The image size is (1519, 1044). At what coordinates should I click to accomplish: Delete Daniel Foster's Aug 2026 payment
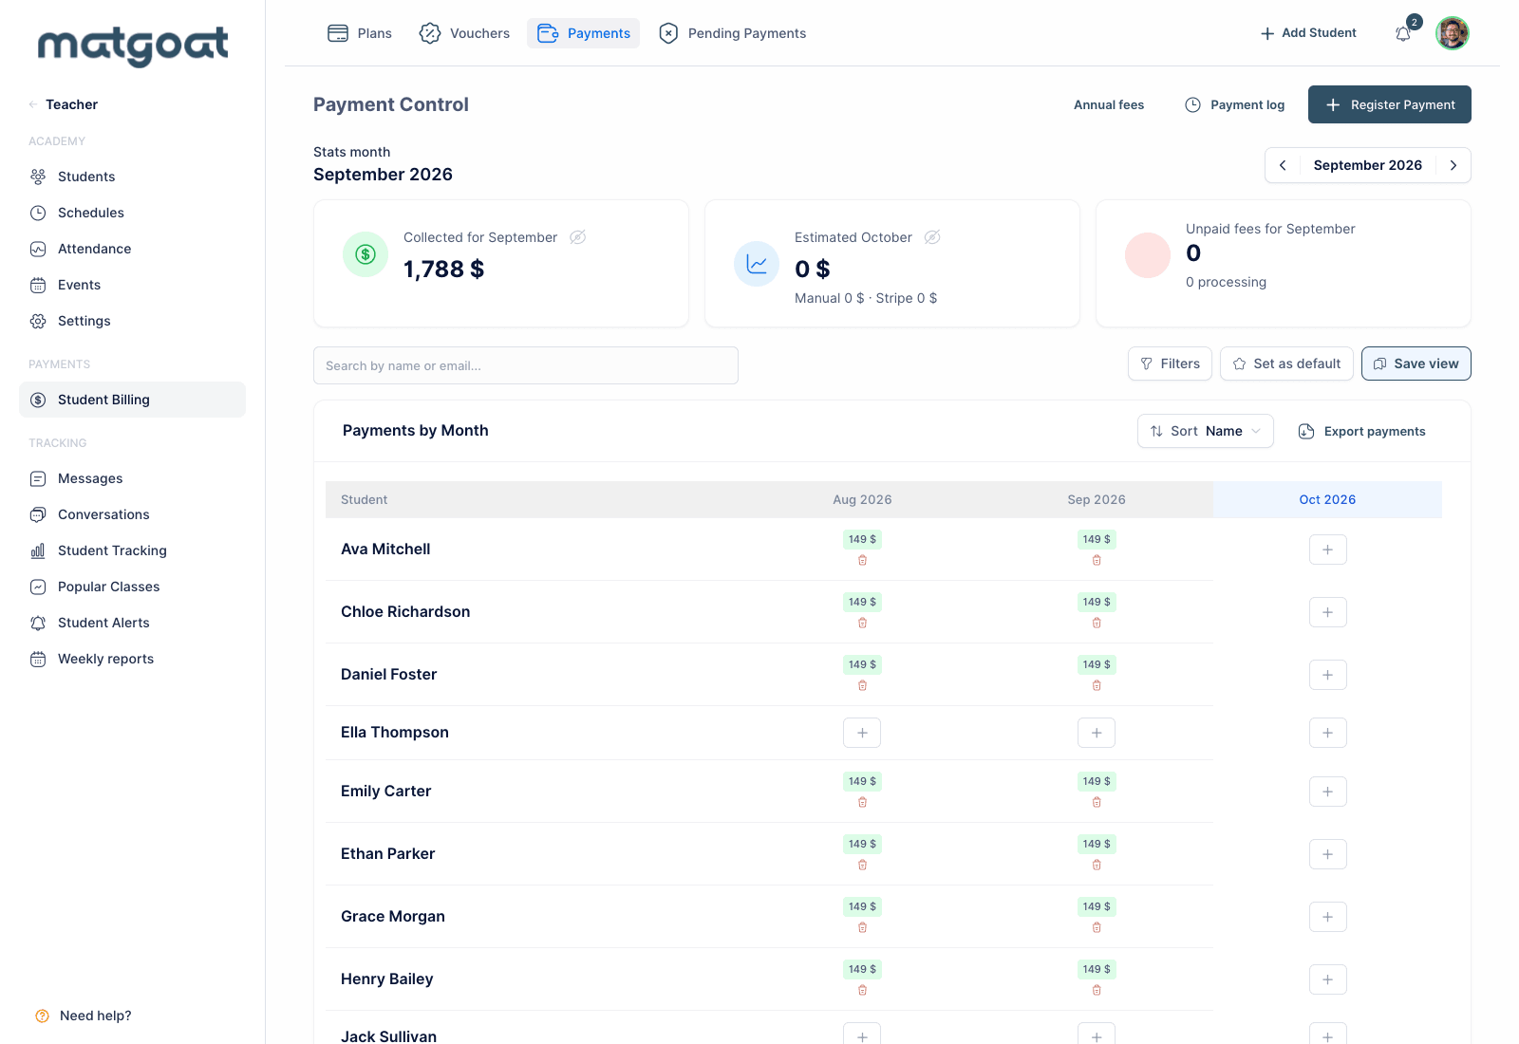[862, 685]
